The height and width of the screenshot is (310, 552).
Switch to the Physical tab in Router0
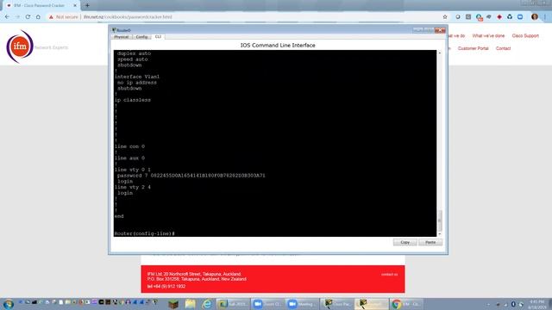(x=121, y=37)
